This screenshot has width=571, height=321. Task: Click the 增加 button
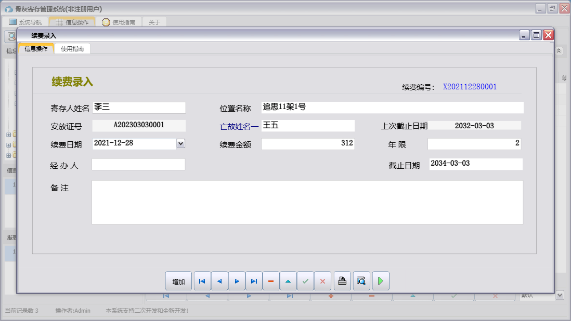point(178,281)
